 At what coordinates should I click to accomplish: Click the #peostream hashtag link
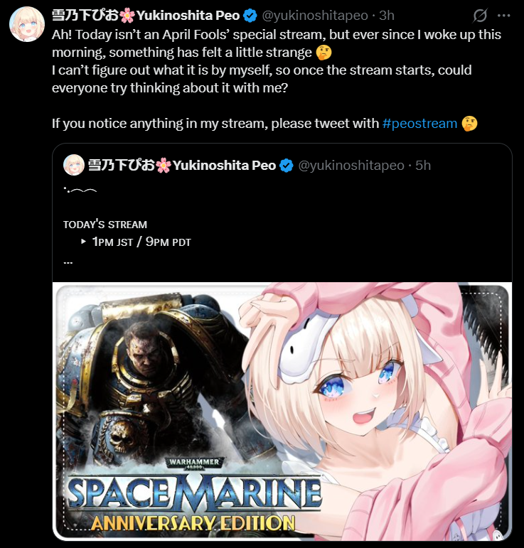coord(419,124)
